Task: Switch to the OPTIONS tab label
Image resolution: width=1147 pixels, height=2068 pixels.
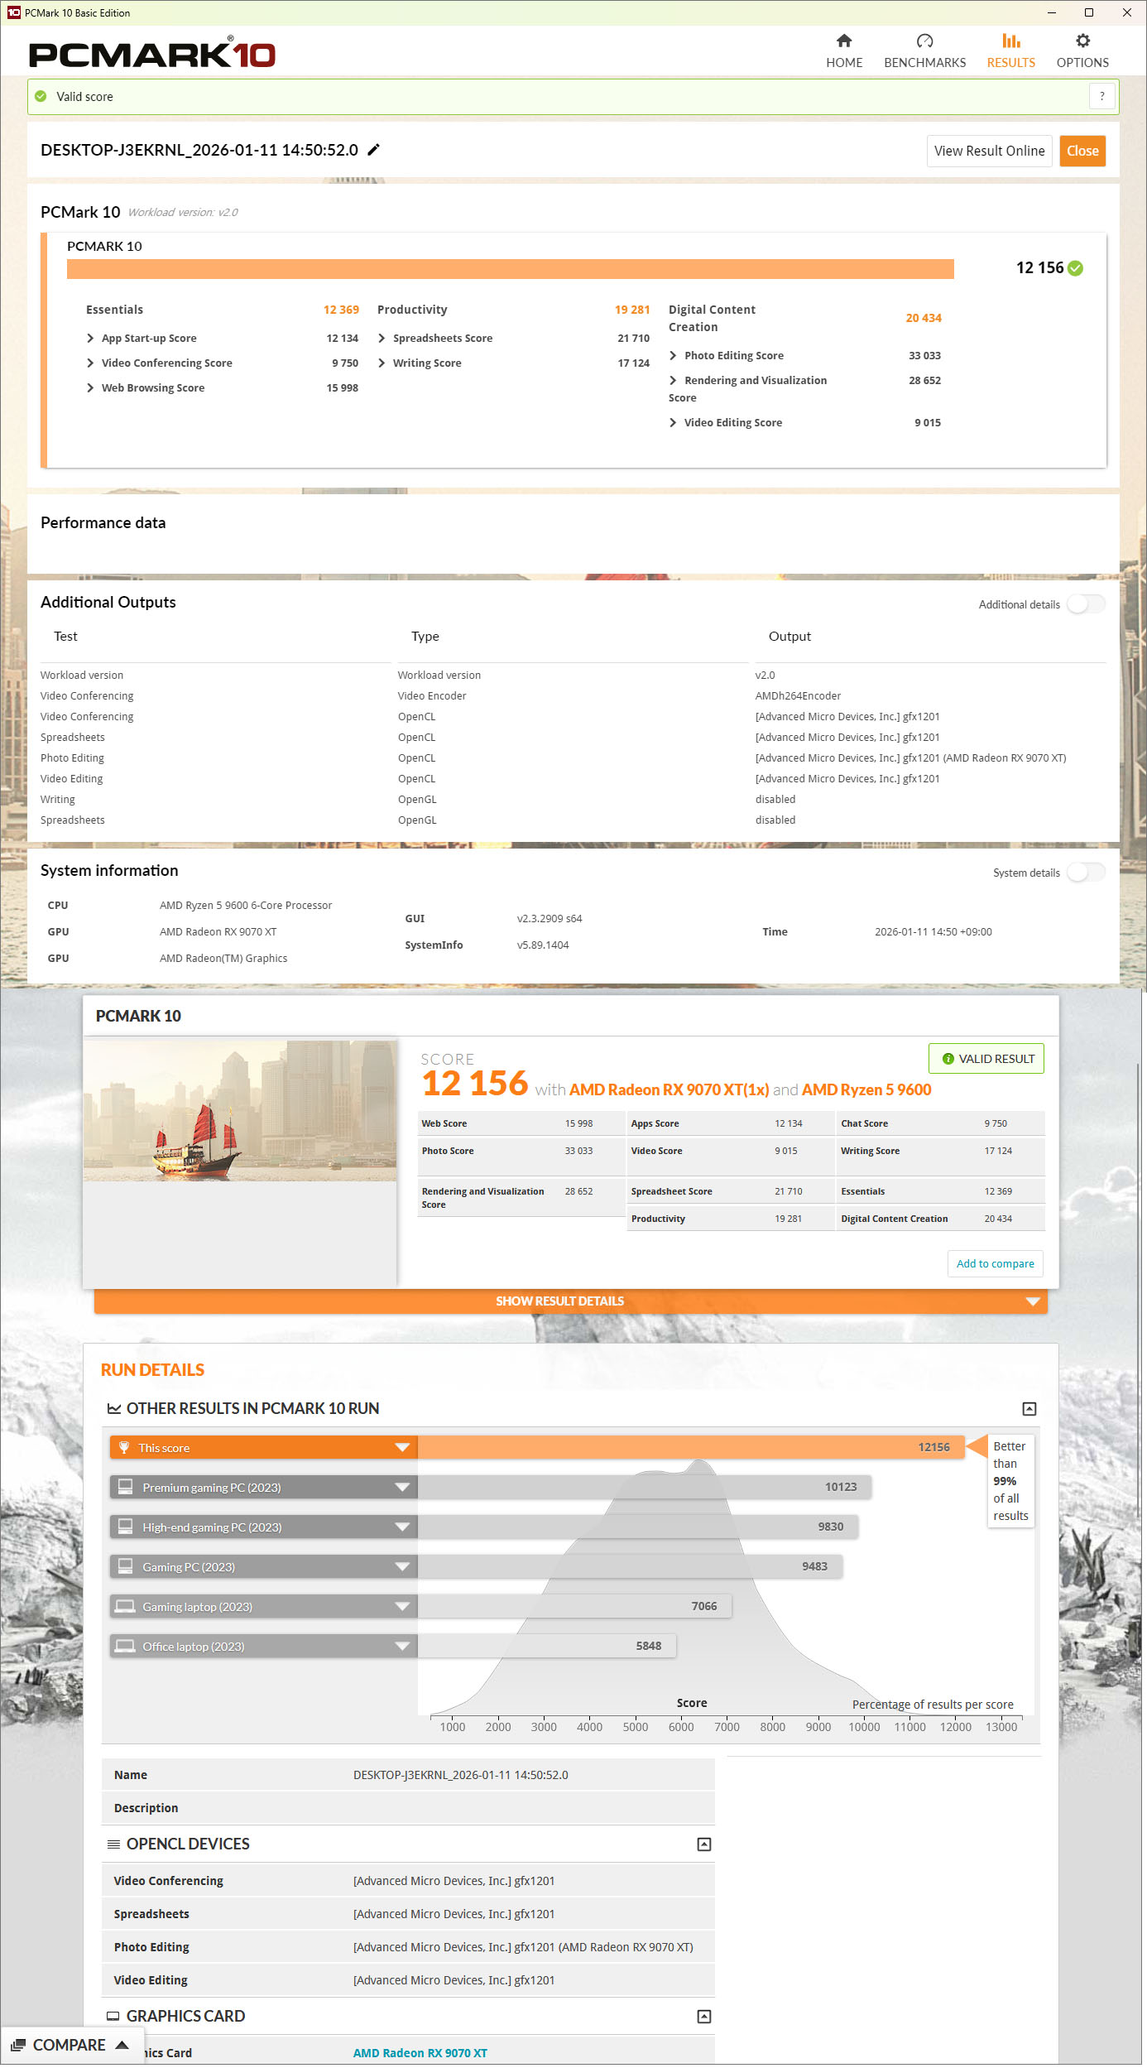Action: [x=1082, y=63]
